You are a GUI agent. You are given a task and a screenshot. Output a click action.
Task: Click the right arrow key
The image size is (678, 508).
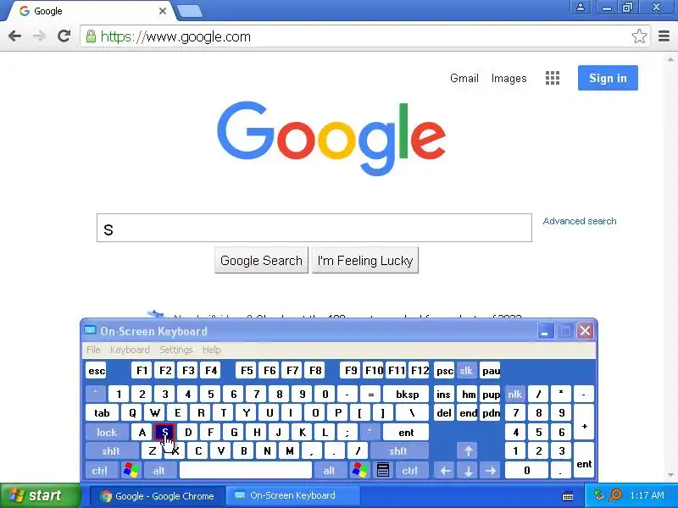click(x=491, y=470)
